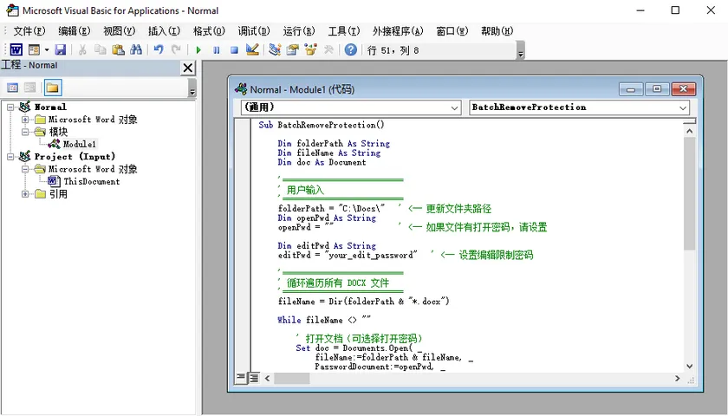
Task: Open the 窗口(W) menu
Action: (x=452, y=31)
